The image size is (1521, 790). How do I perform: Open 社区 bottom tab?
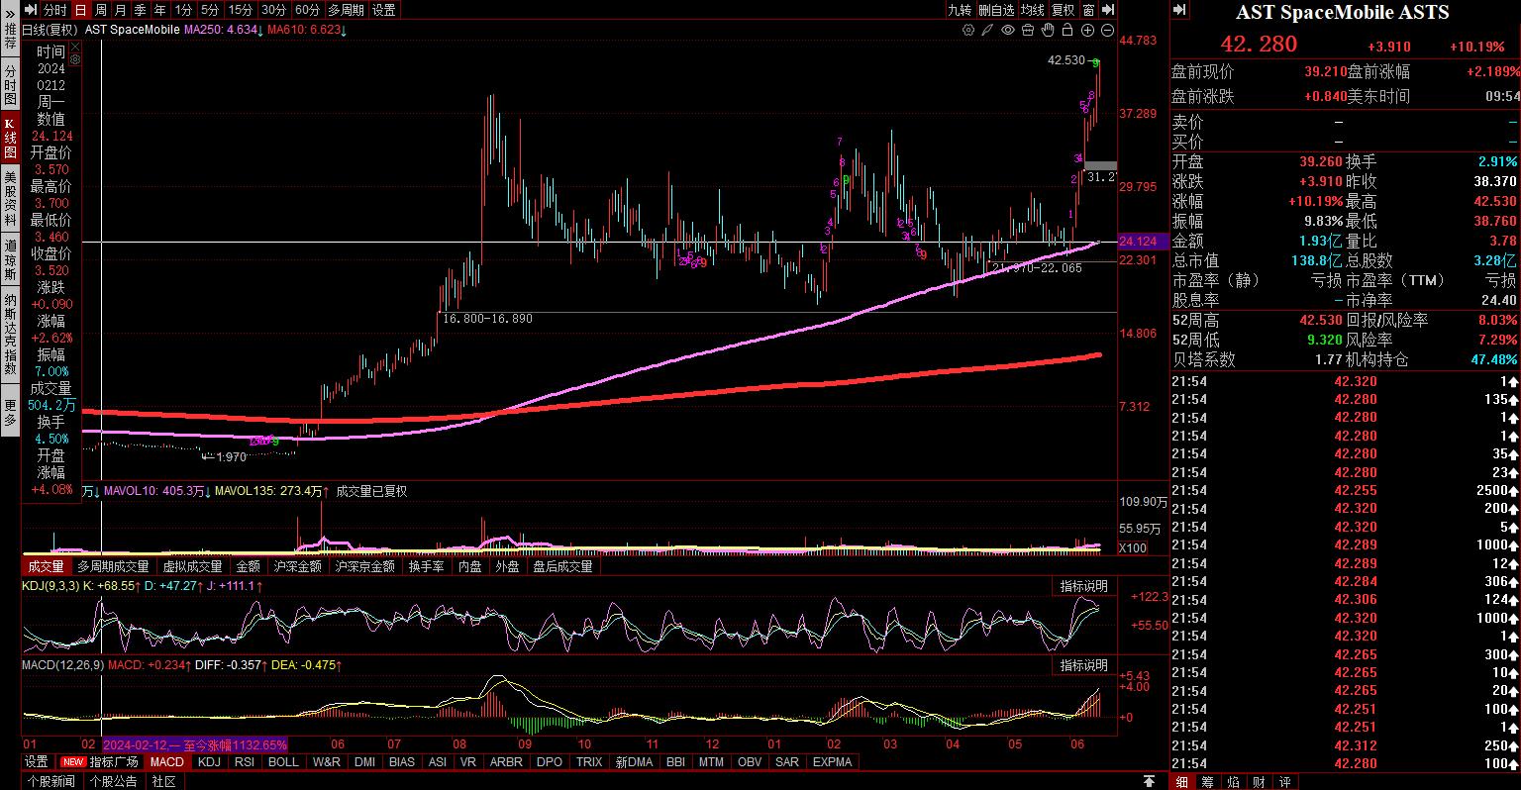tap(163, 781)
